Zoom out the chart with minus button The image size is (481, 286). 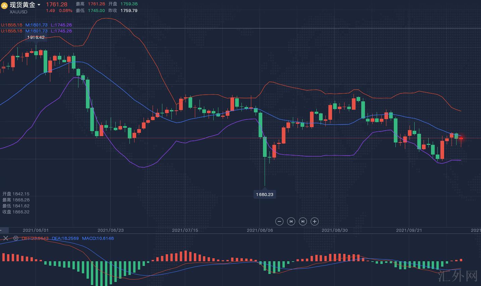[279, 221]
